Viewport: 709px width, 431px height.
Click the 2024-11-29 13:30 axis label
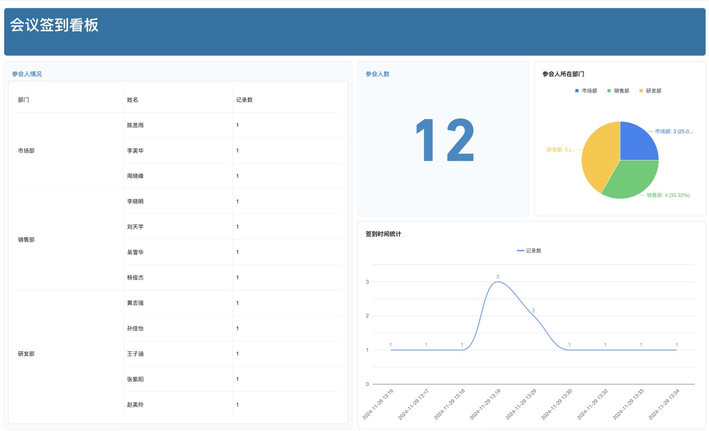(557, 405)
